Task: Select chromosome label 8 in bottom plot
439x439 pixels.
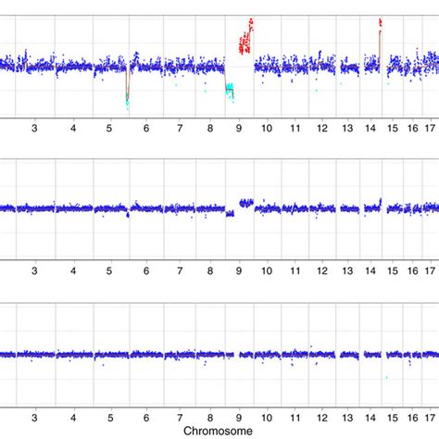Action: point(210,418)
